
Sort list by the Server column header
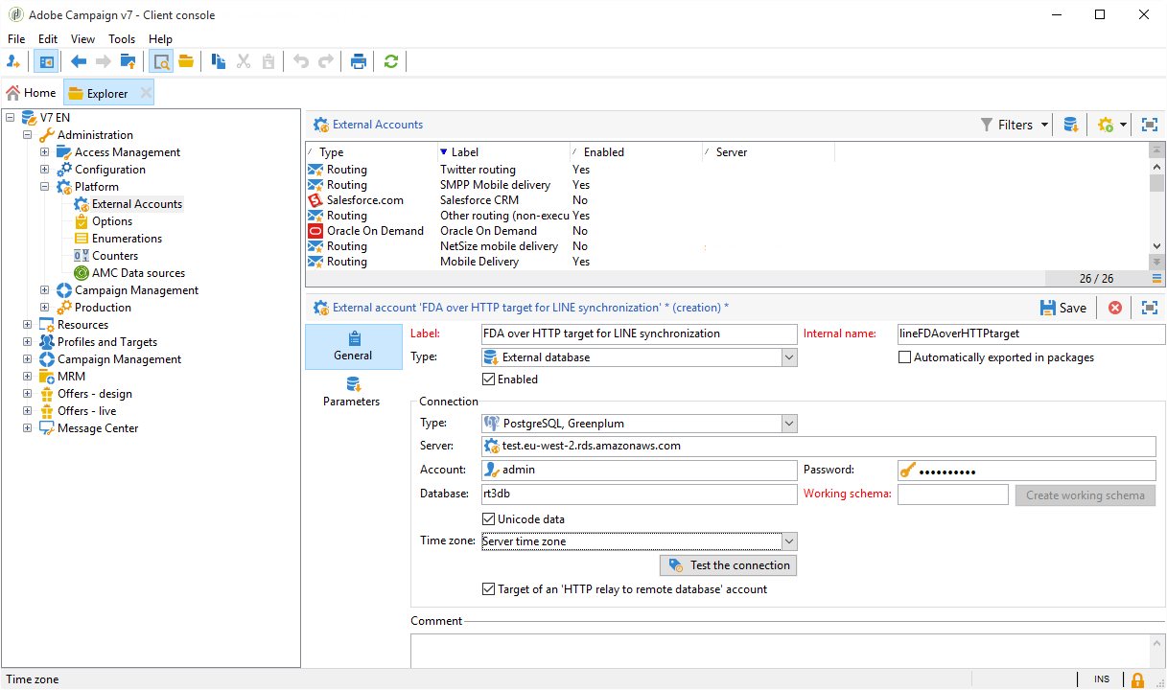click(x=769, y=152)
